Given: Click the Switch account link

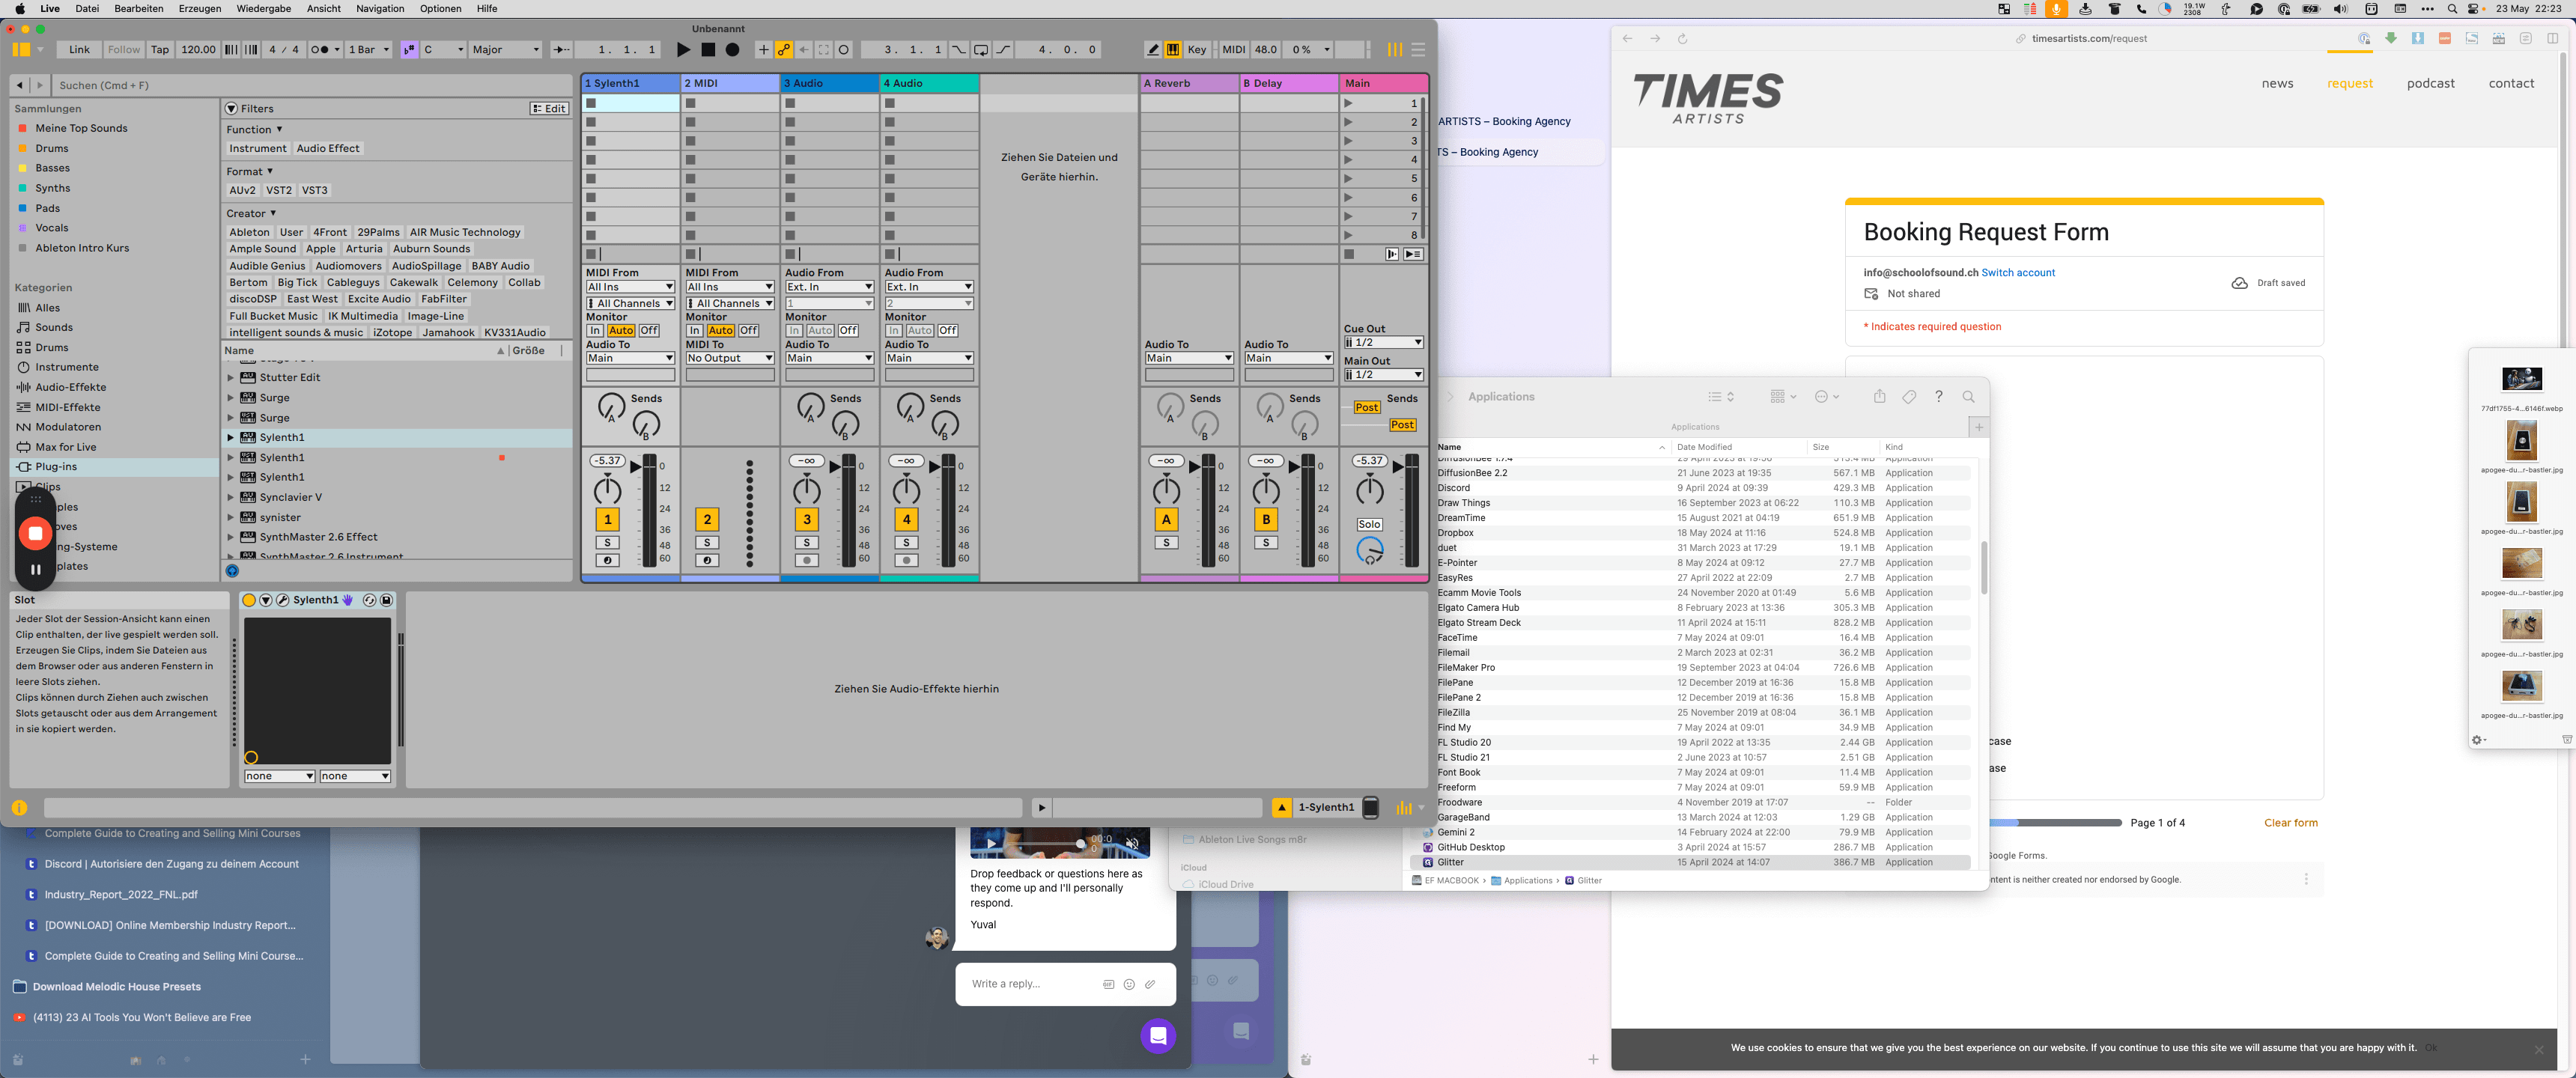Looking at the screenshot, I should 2018,272.
